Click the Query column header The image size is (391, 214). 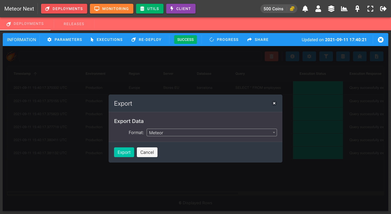240,74
